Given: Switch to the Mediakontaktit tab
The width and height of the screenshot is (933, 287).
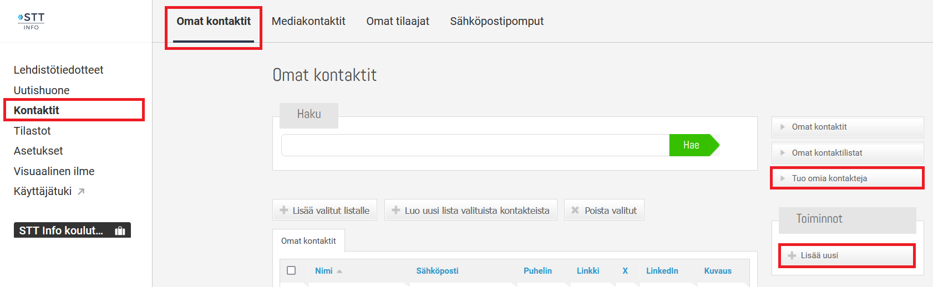Looking at the screenshot, I should click(308, 21).
